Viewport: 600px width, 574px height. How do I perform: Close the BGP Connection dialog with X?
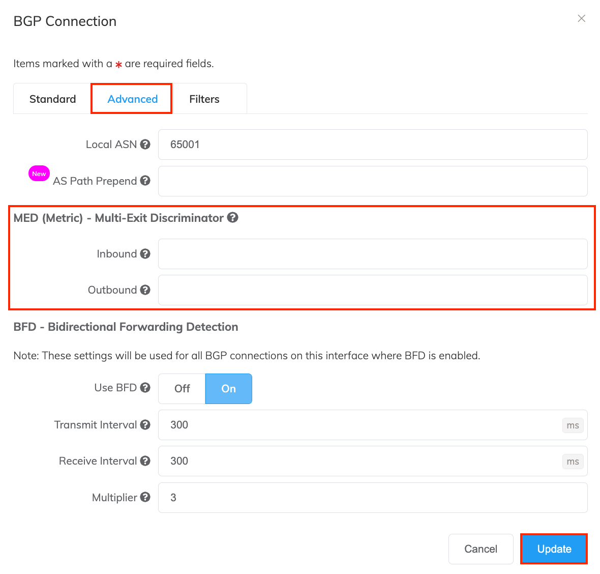(581, 18)
